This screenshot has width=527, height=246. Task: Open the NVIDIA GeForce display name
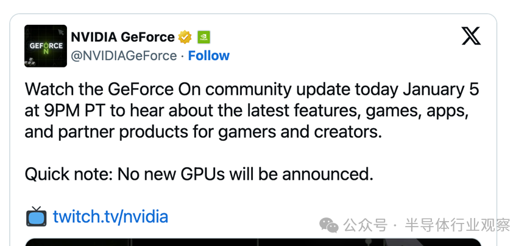[x=122, y=37]
